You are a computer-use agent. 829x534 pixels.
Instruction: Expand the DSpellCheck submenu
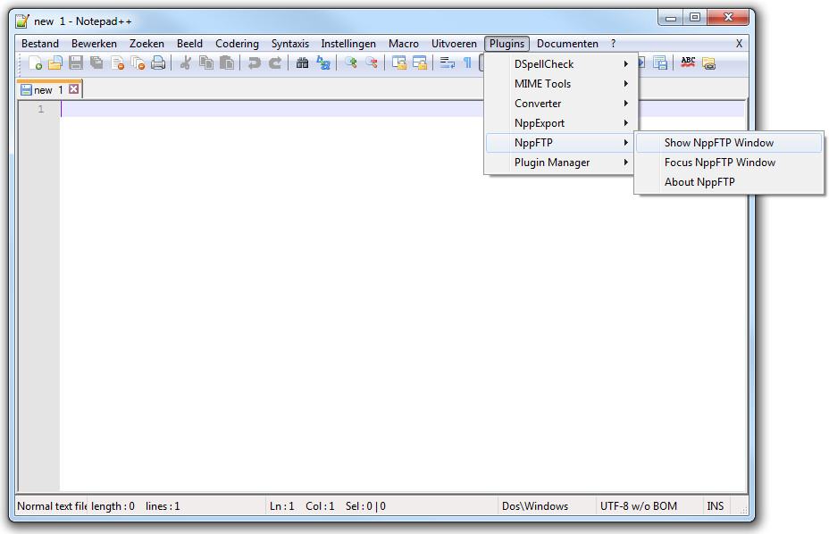561,64
